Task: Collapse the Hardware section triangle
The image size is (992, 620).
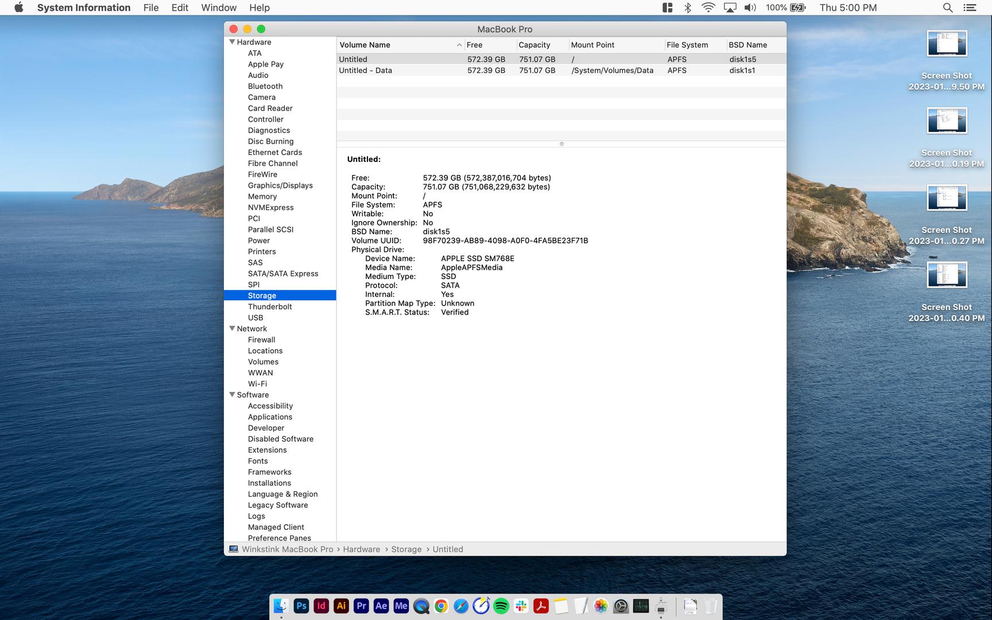Action: click(232, 42)
